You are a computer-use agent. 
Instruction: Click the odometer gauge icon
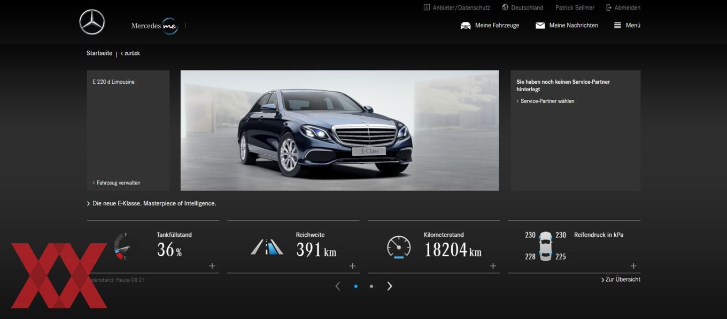point(399,248)
